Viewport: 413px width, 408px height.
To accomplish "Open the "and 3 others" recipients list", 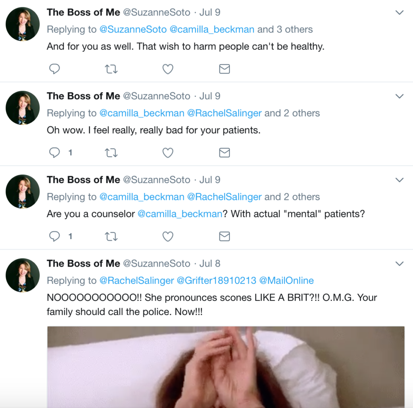I will [x=285, y=29].
